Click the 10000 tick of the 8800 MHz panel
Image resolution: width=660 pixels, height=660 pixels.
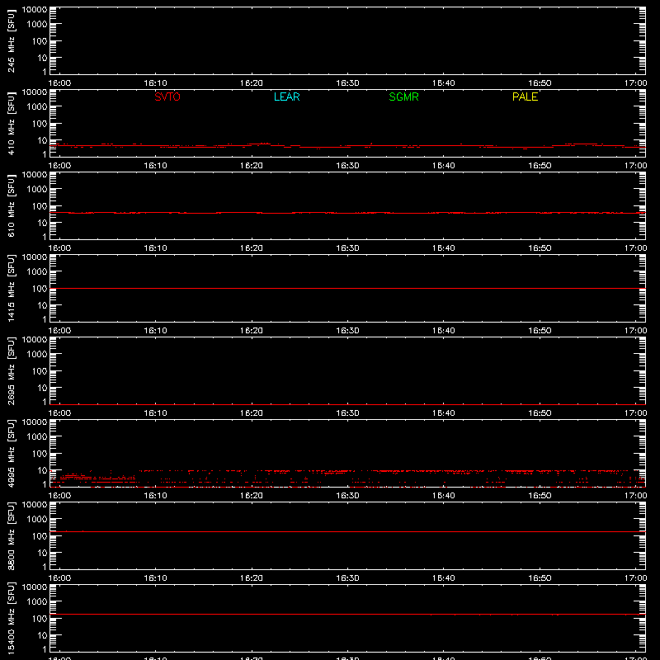pyautogui.click(x=35, y=505)
